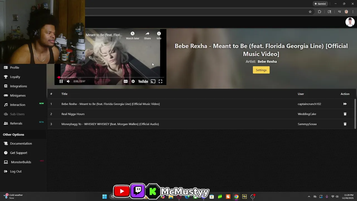Cast the video to a device
Viewport: 357px width, 201px height.
pos(153,81)
